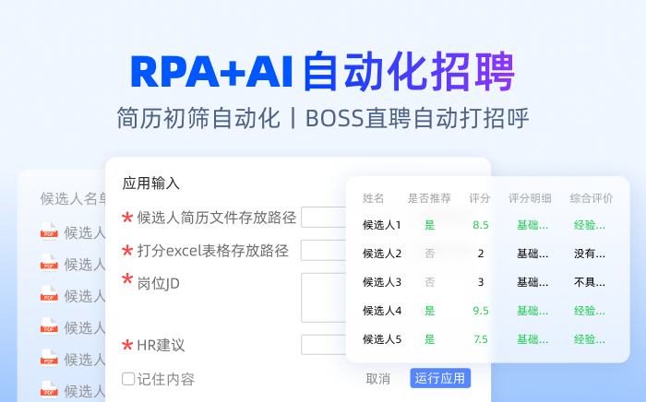
Task: Click 否 in the 候选人3 row
Action: [430, 282]
